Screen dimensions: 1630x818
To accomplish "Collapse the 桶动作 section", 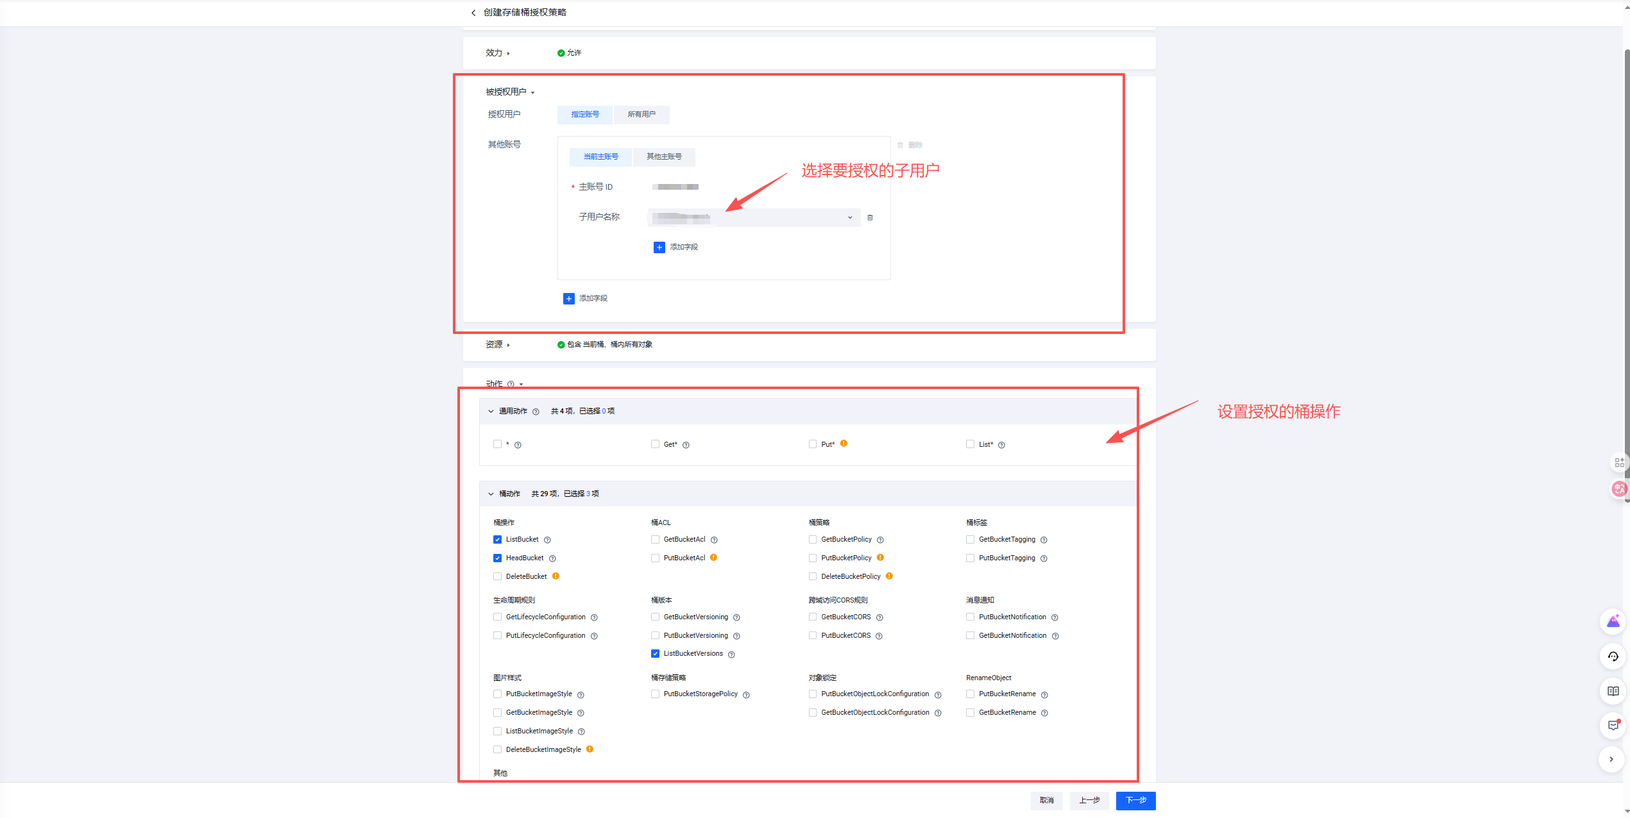I will click(491, 494).
